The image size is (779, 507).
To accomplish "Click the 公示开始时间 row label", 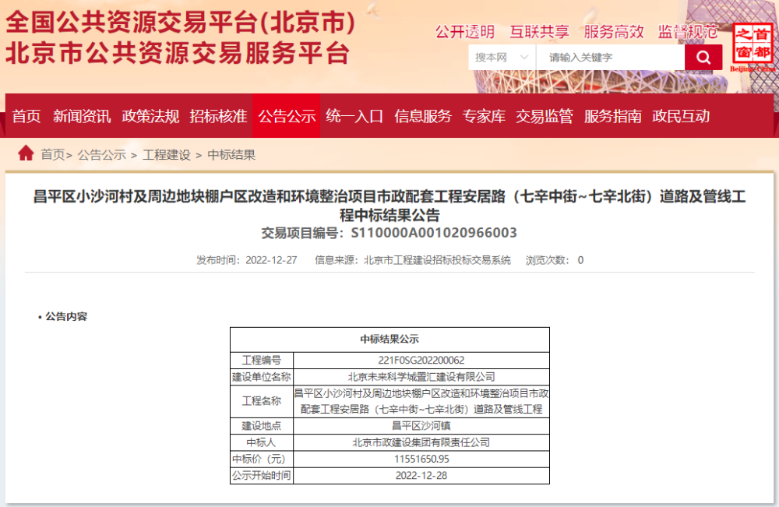I will coord(261,476).
